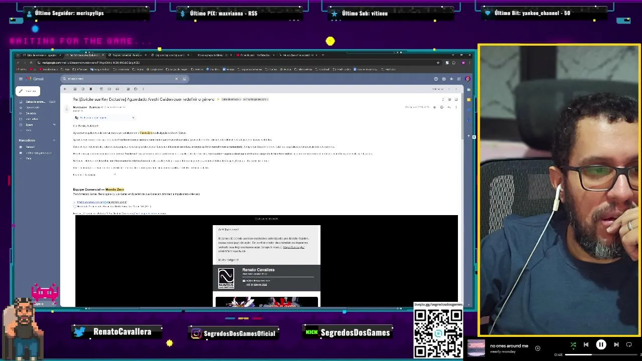This screenshot has height=361, width=642.
Task: Open the email in a new window
Action: pos(456,99)
